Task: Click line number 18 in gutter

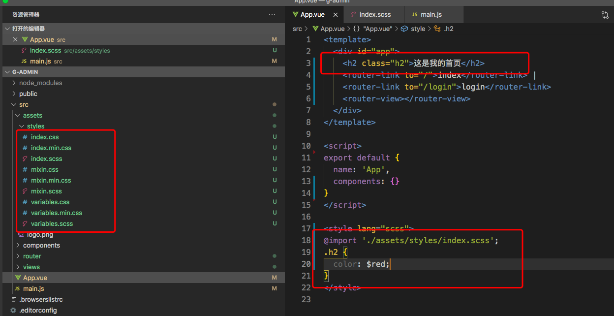Action: (306, 240)
